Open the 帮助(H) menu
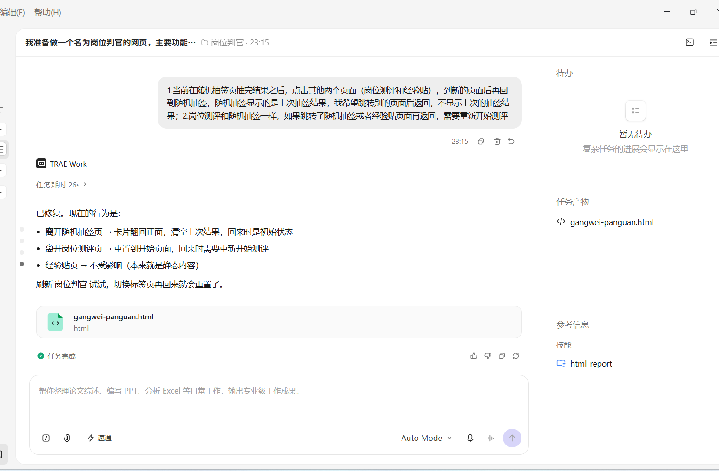719x471 pixels. click(x=48, y=13)
